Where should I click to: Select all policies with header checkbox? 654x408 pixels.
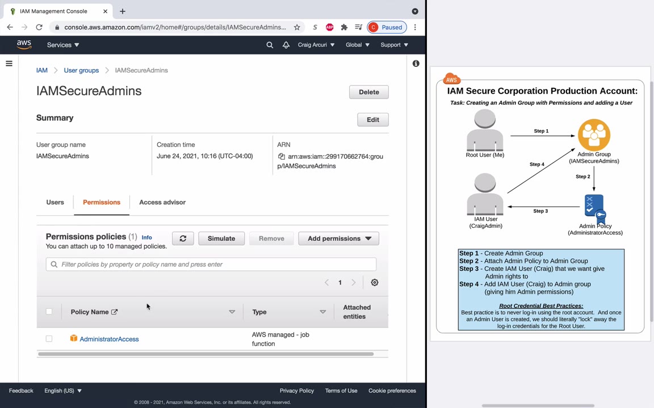(49, 312)
